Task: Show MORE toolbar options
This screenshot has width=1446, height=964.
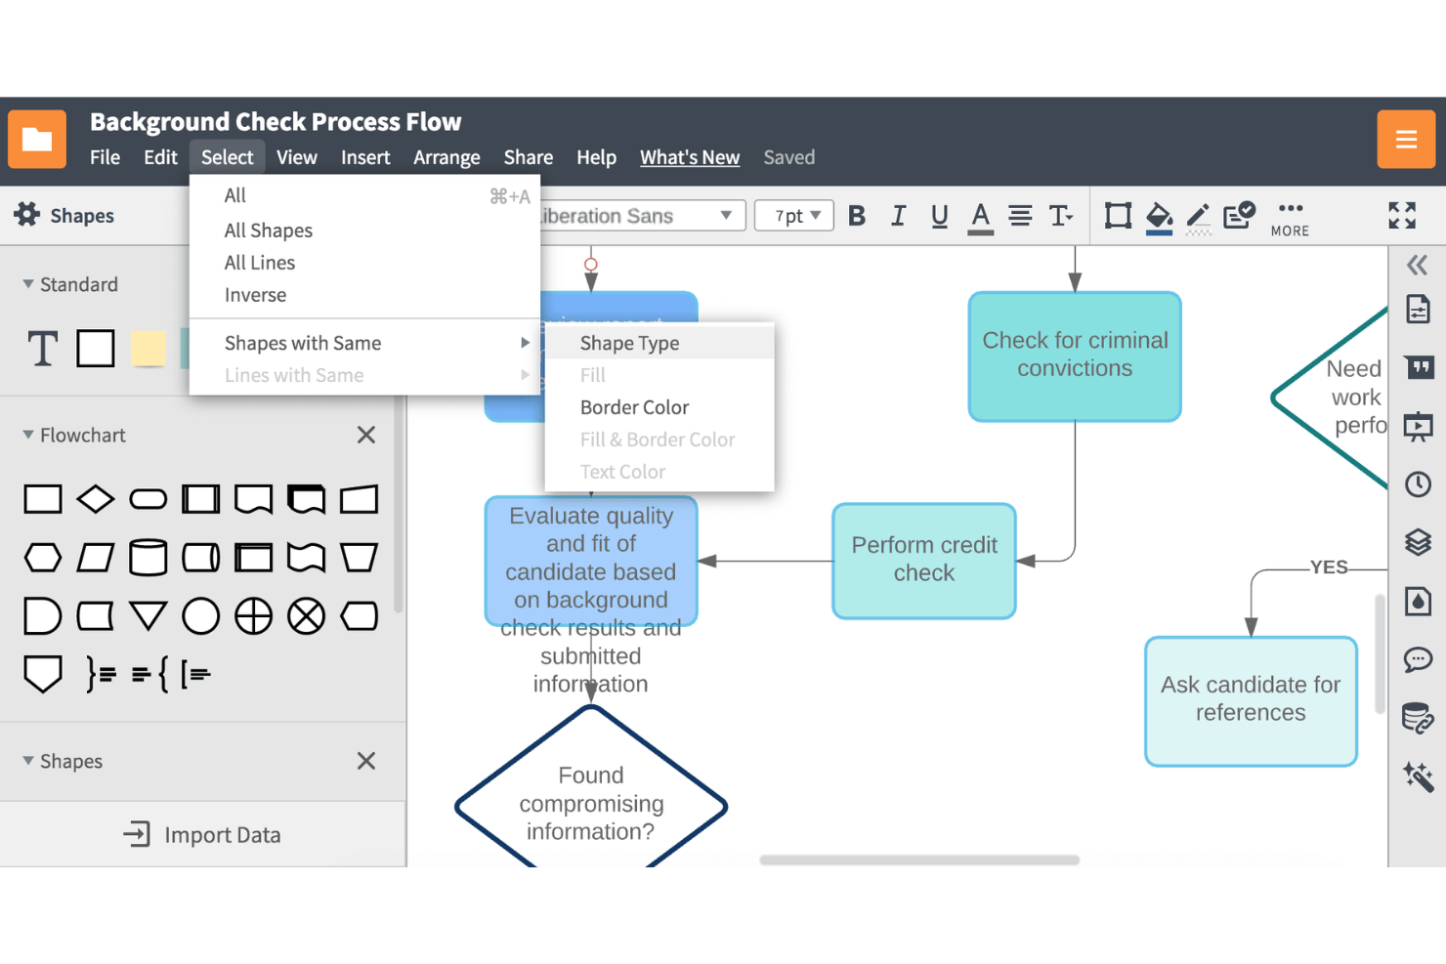Action: click(x=1290, y=219)
